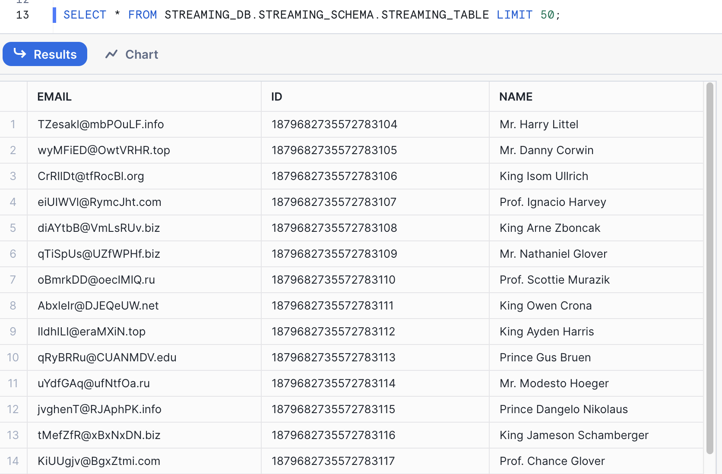Click the name cell Mr. Danny Corwin
The image size is (722, 474).
(546, 150)
